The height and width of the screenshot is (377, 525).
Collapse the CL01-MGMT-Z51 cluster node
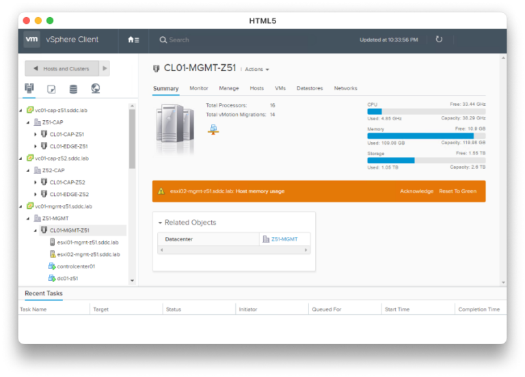[x=36, y=230]
